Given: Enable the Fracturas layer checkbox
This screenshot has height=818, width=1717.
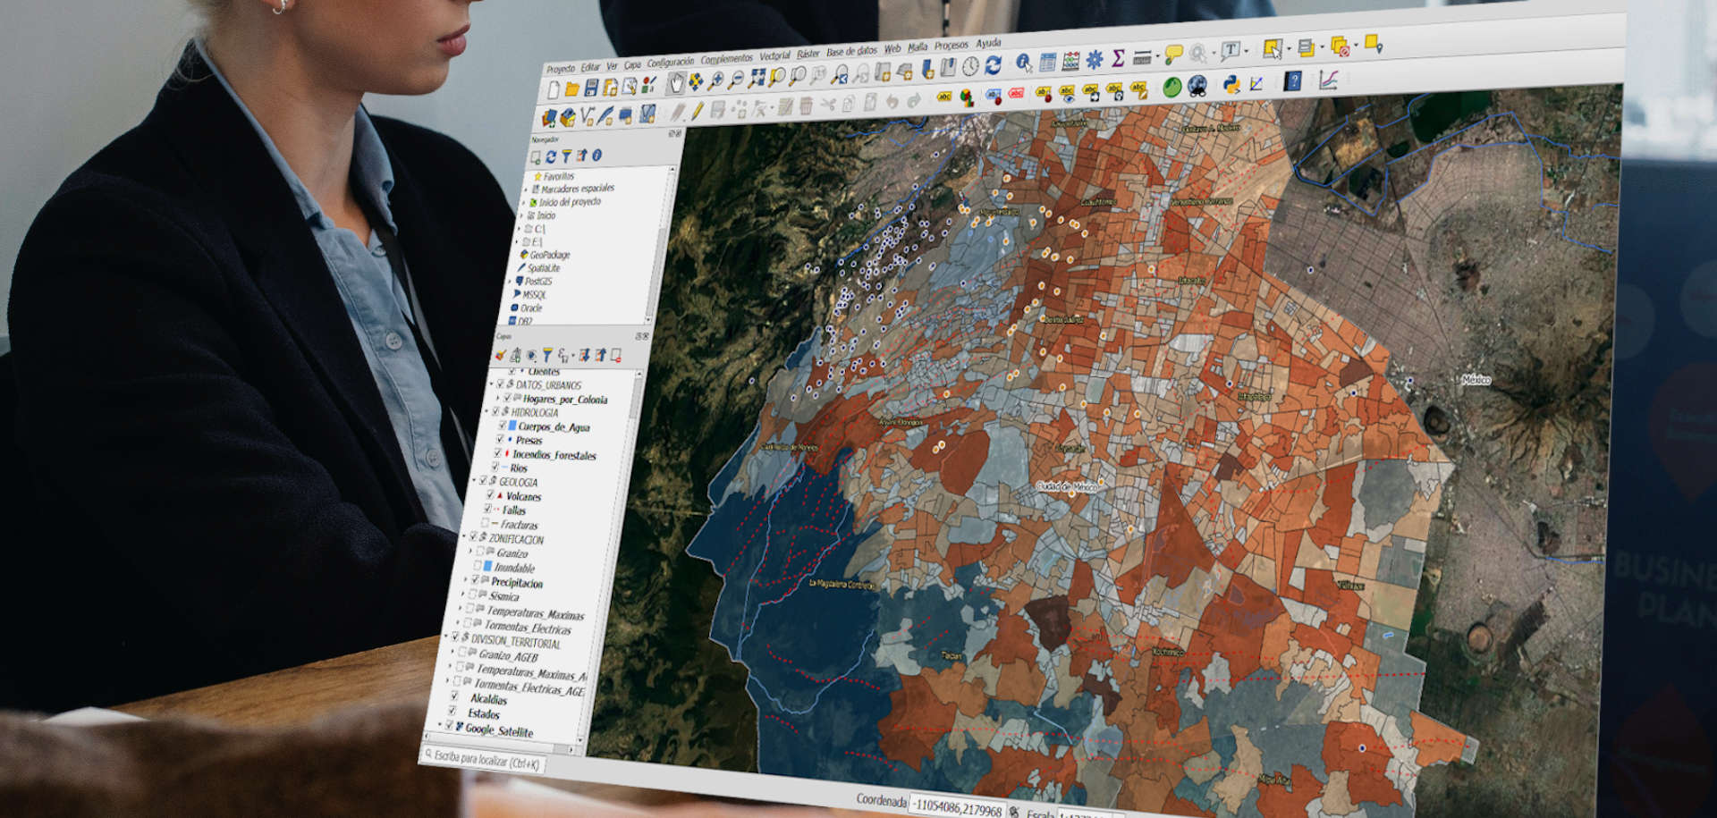Looking at the screenshot, I should [485, 522].
